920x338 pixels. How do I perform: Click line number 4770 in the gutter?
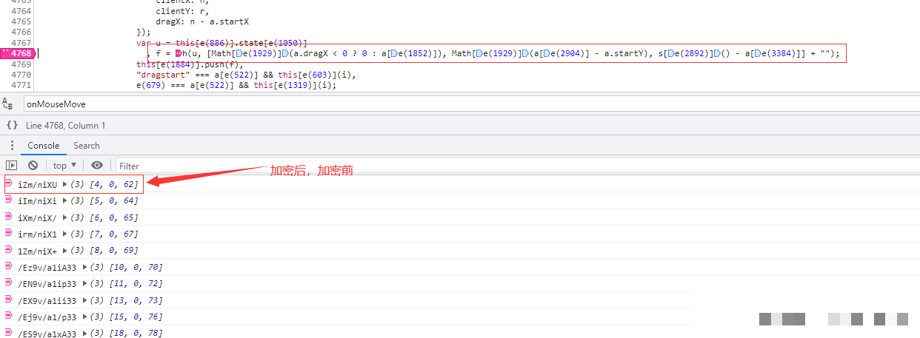[21, 75]
